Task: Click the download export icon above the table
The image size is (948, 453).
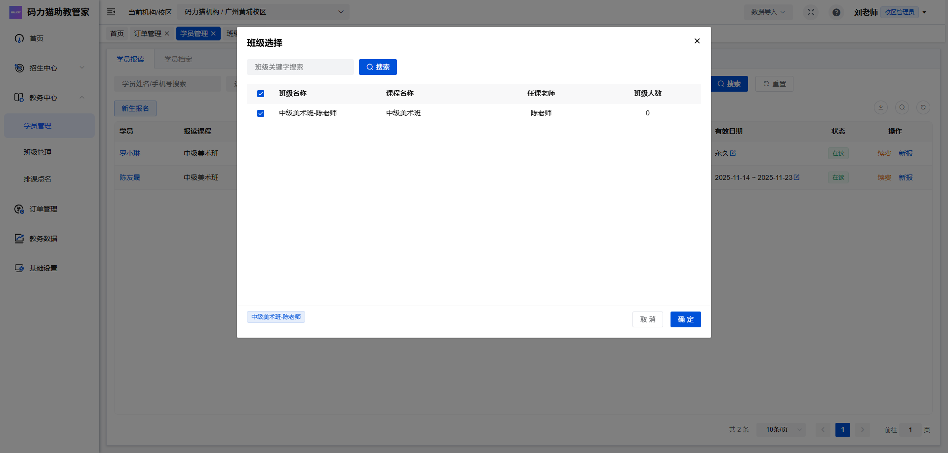Action: pyautogui.click(x=880, y=107)
